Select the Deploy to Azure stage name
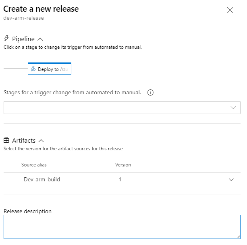 pos(52,69)
